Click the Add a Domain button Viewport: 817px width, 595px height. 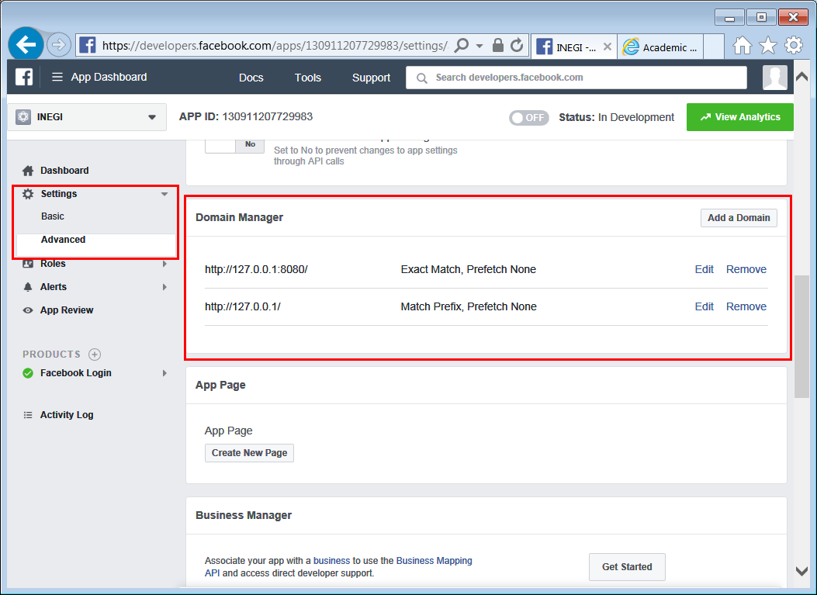click(739, 218)
